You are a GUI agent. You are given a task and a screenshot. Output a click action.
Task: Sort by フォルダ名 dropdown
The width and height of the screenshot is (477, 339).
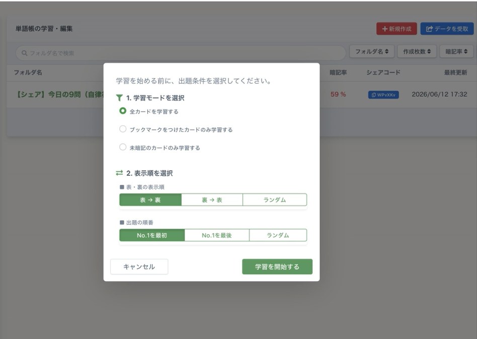(372, 51)
